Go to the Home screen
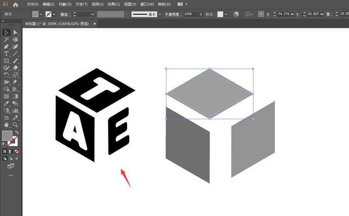349x216 pixels. click(x=16, y=4)
